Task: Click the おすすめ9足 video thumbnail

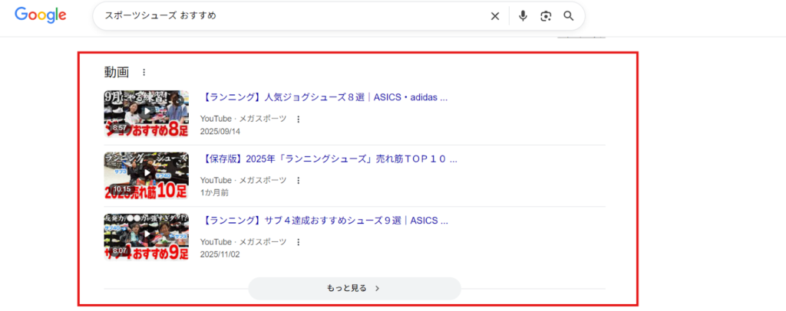Action: [146, 237]
